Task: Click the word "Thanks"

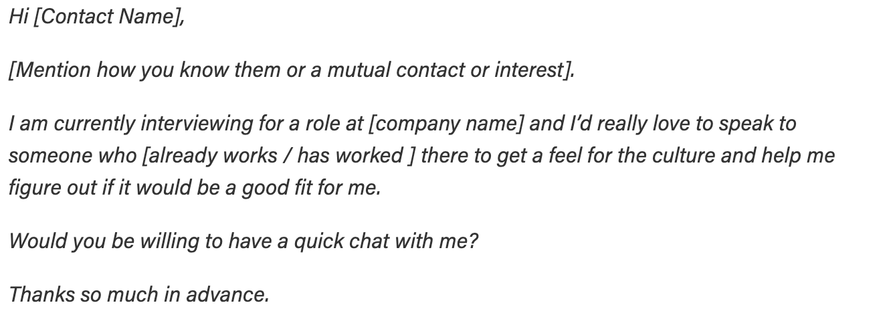Action: click(41, 294)
